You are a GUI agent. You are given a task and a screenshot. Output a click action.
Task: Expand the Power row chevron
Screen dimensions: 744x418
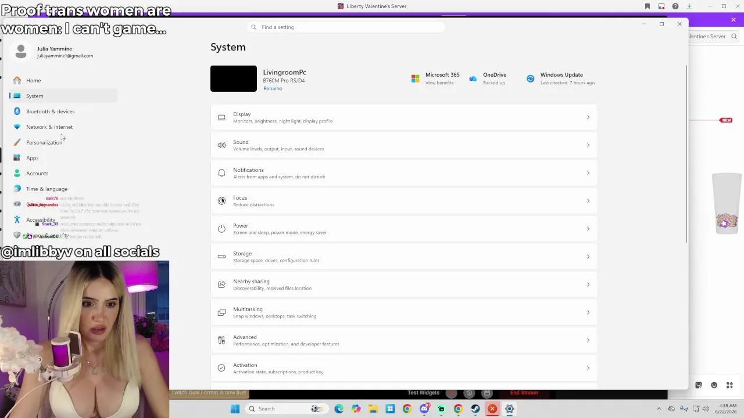tap(588, 229)
